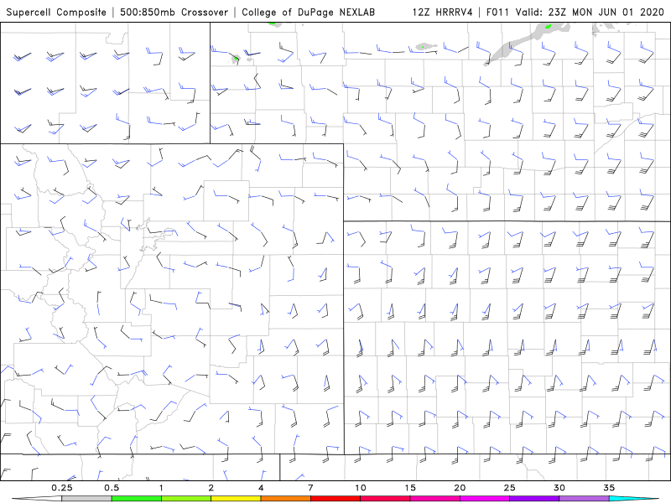Click the 0.5 value on the color scale
This screenshot has height=503, width=671.
click(112, 488)
